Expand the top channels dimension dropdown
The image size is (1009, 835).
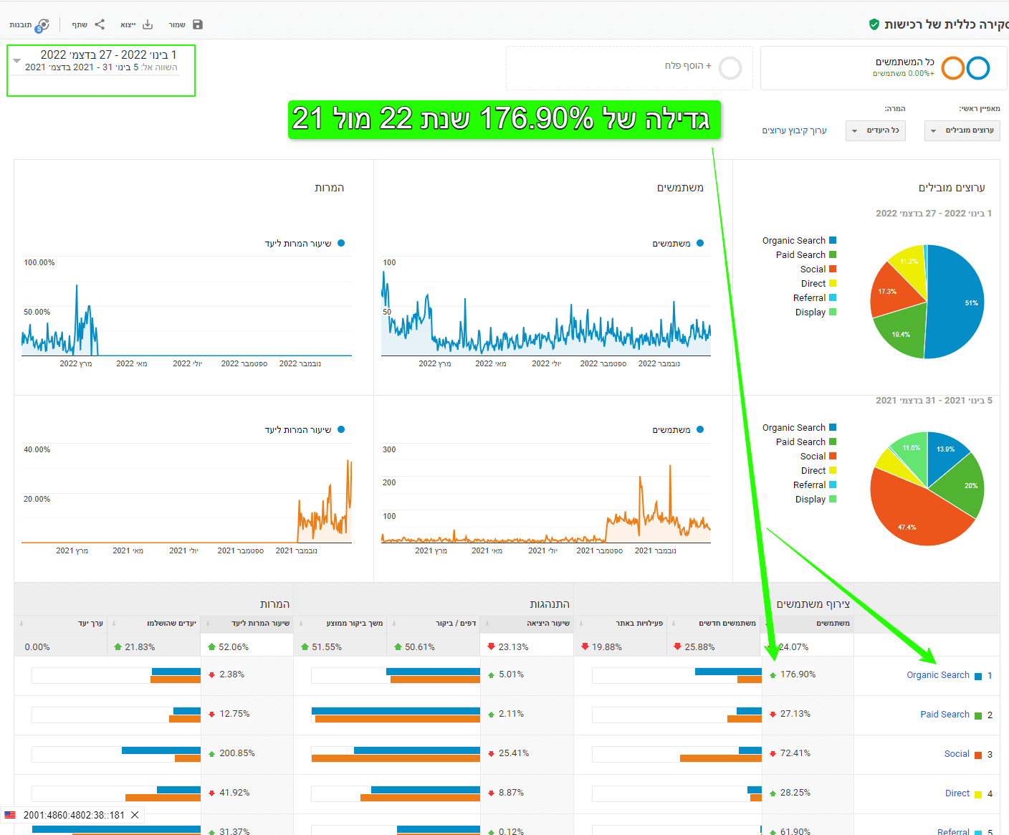pyautogui.click(x=962, y=130)
